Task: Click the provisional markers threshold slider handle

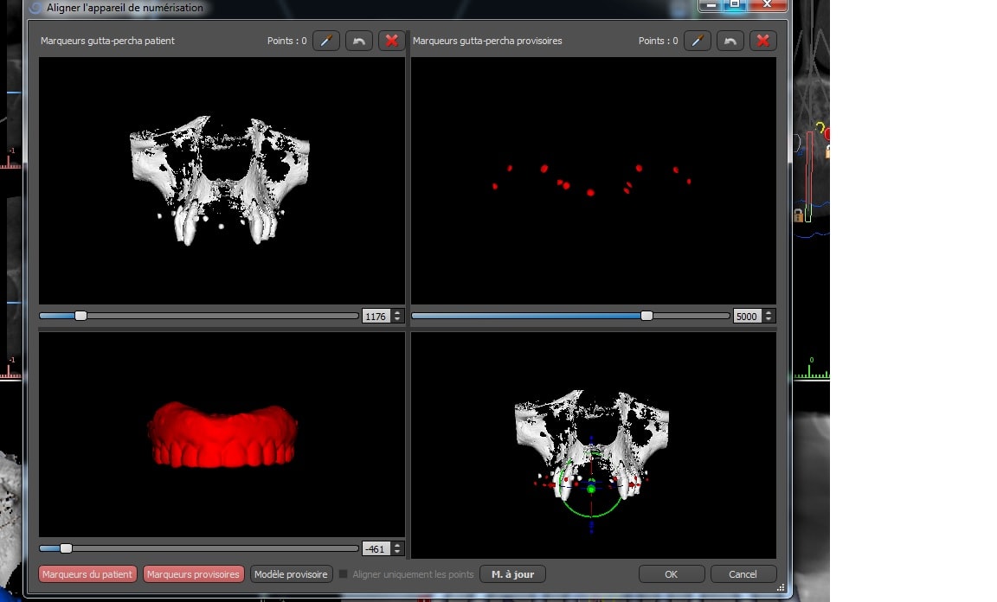Action: pyautogui.click(x=646, y=316)
